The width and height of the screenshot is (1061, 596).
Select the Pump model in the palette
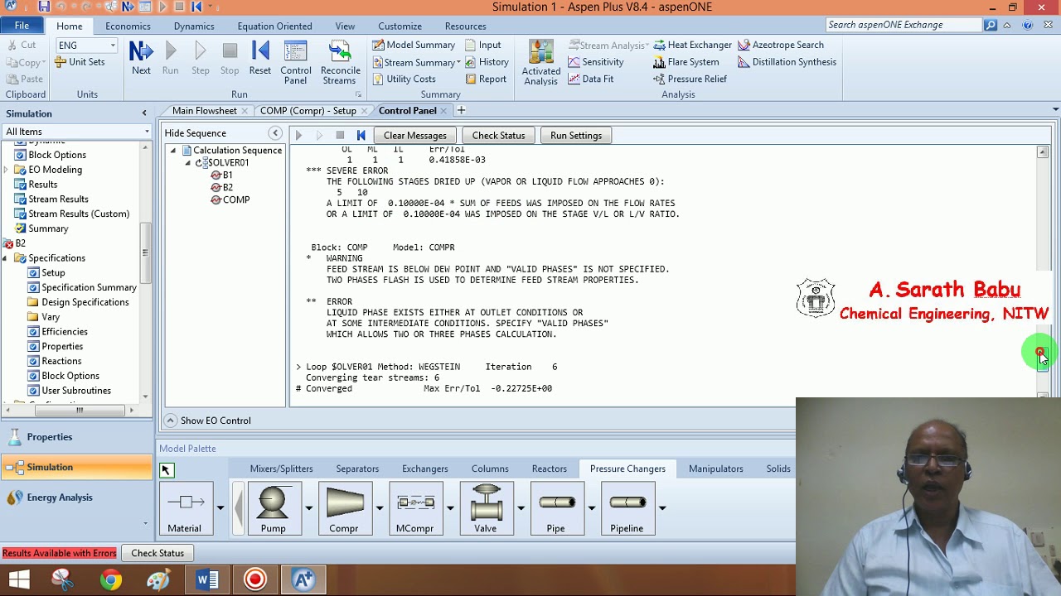[273, 508]
